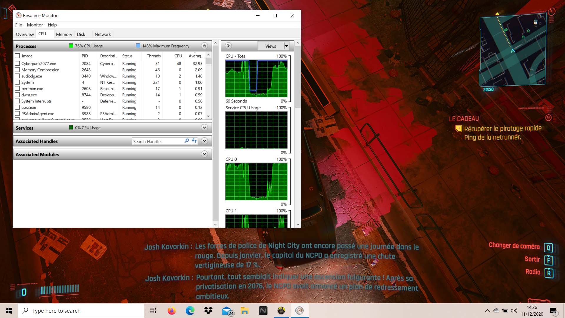Viewport: 565px width, 318px height.
Task: Tick the audiodg.exe checkbox
Action: pos(17,76)
